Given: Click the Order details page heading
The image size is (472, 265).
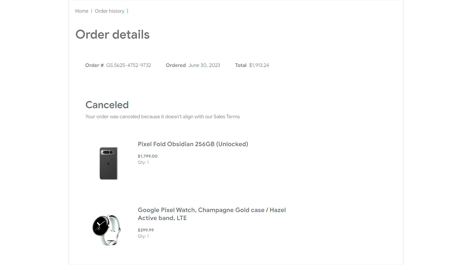Looking at the screenshot, I should coord(112,35).
